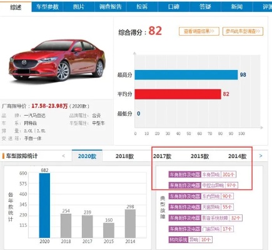The image size is (272, 250).
Task: Open the 答疑 tab
Action: pos(205,7)
